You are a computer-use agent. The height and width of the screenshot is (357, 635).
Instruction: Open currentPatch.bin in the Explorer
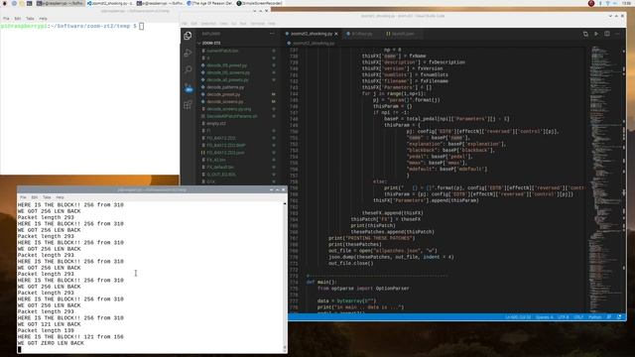click(222, 51)
